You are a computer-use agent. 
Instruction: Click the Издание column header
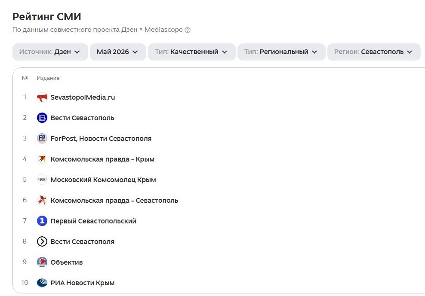pos(48,78)
